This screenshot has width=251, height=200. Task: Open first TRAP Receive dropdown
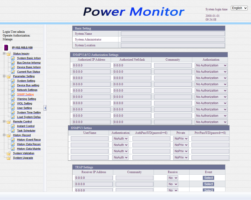click(172, 178)
